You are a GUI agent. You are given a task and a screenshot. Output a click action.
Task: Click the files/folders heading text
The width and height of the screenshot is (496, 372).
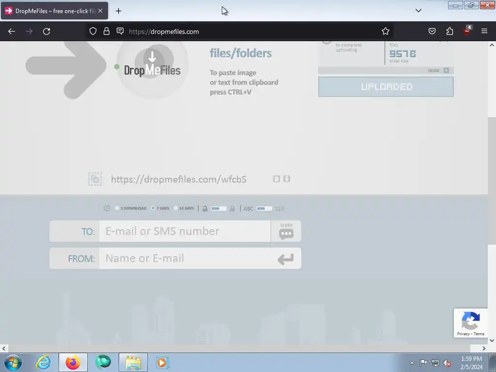[x=240, y=53]
